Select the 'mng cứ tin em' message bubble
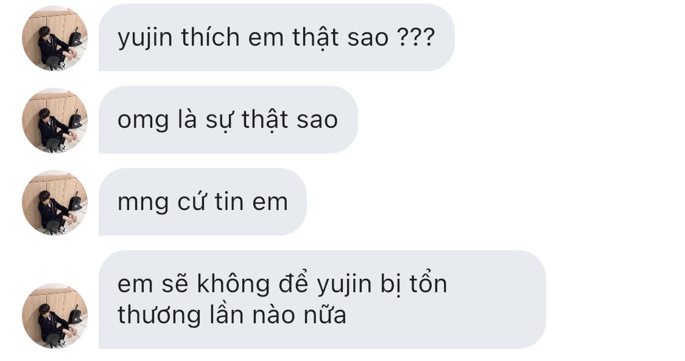This screenshot has width=685, height=361. tap(203, 202)
